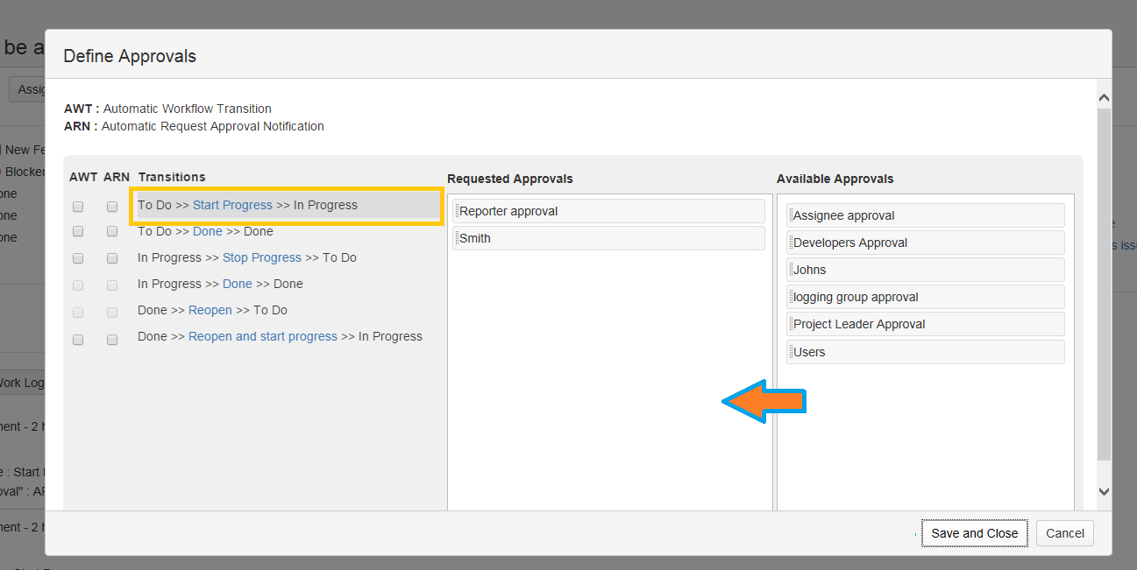Check ARN box for To Do >> Done row
Viewport: 1137px width, 570px height.
pyautogui.click(x=112, y=232)
